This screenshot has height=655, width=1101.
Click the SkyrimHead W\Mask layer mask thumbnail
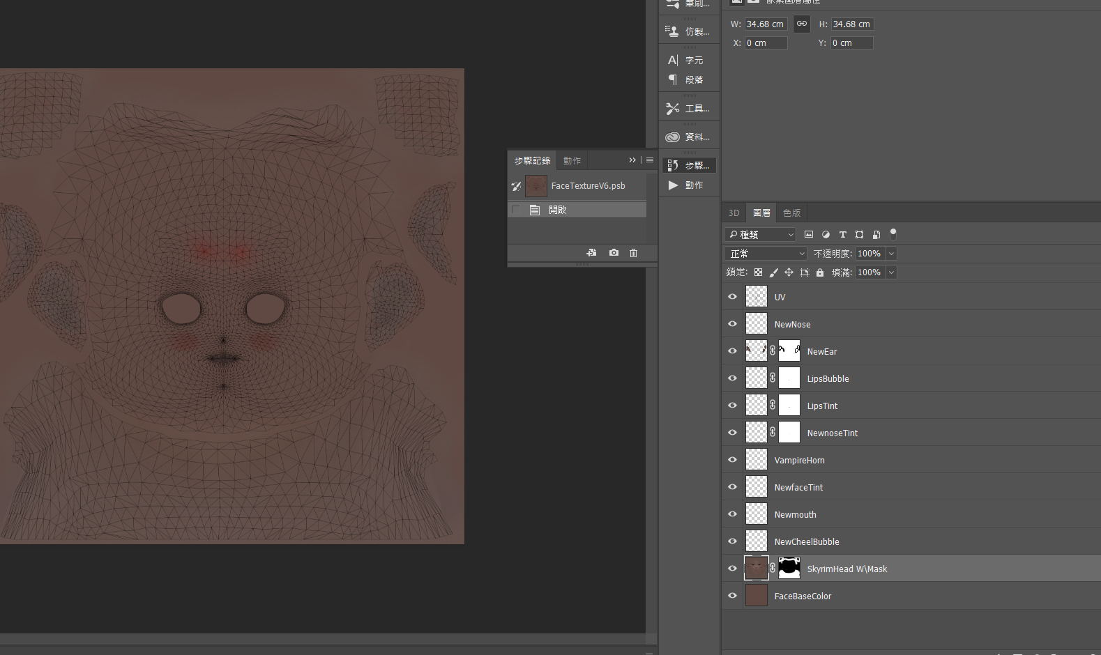click(x=789, y=569)
